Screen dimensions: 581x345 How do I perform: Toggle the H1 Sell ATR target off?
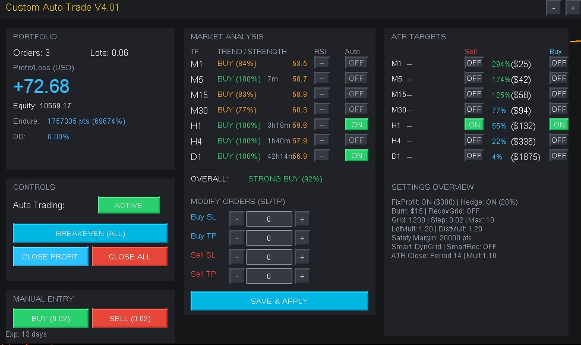[x=474, y=125]
